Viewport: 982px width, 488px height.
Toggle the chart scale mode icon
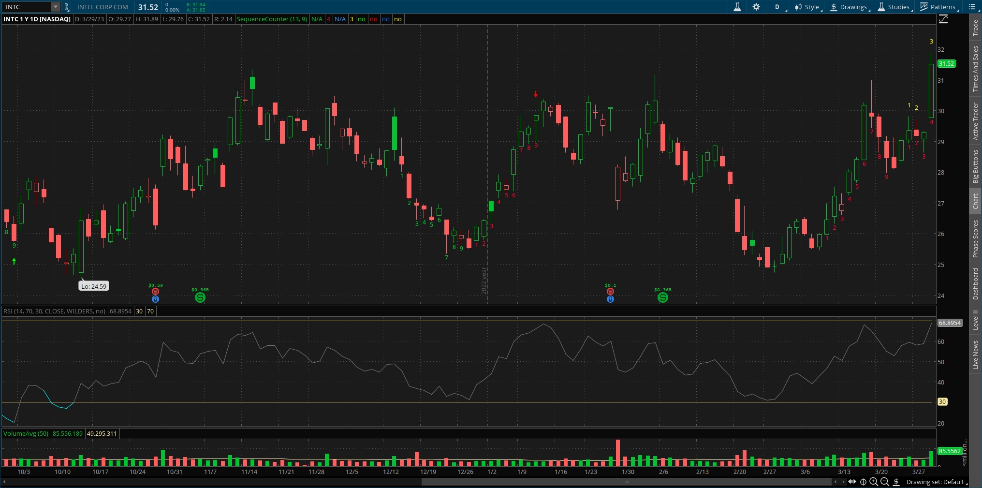(x=943, y=19)
